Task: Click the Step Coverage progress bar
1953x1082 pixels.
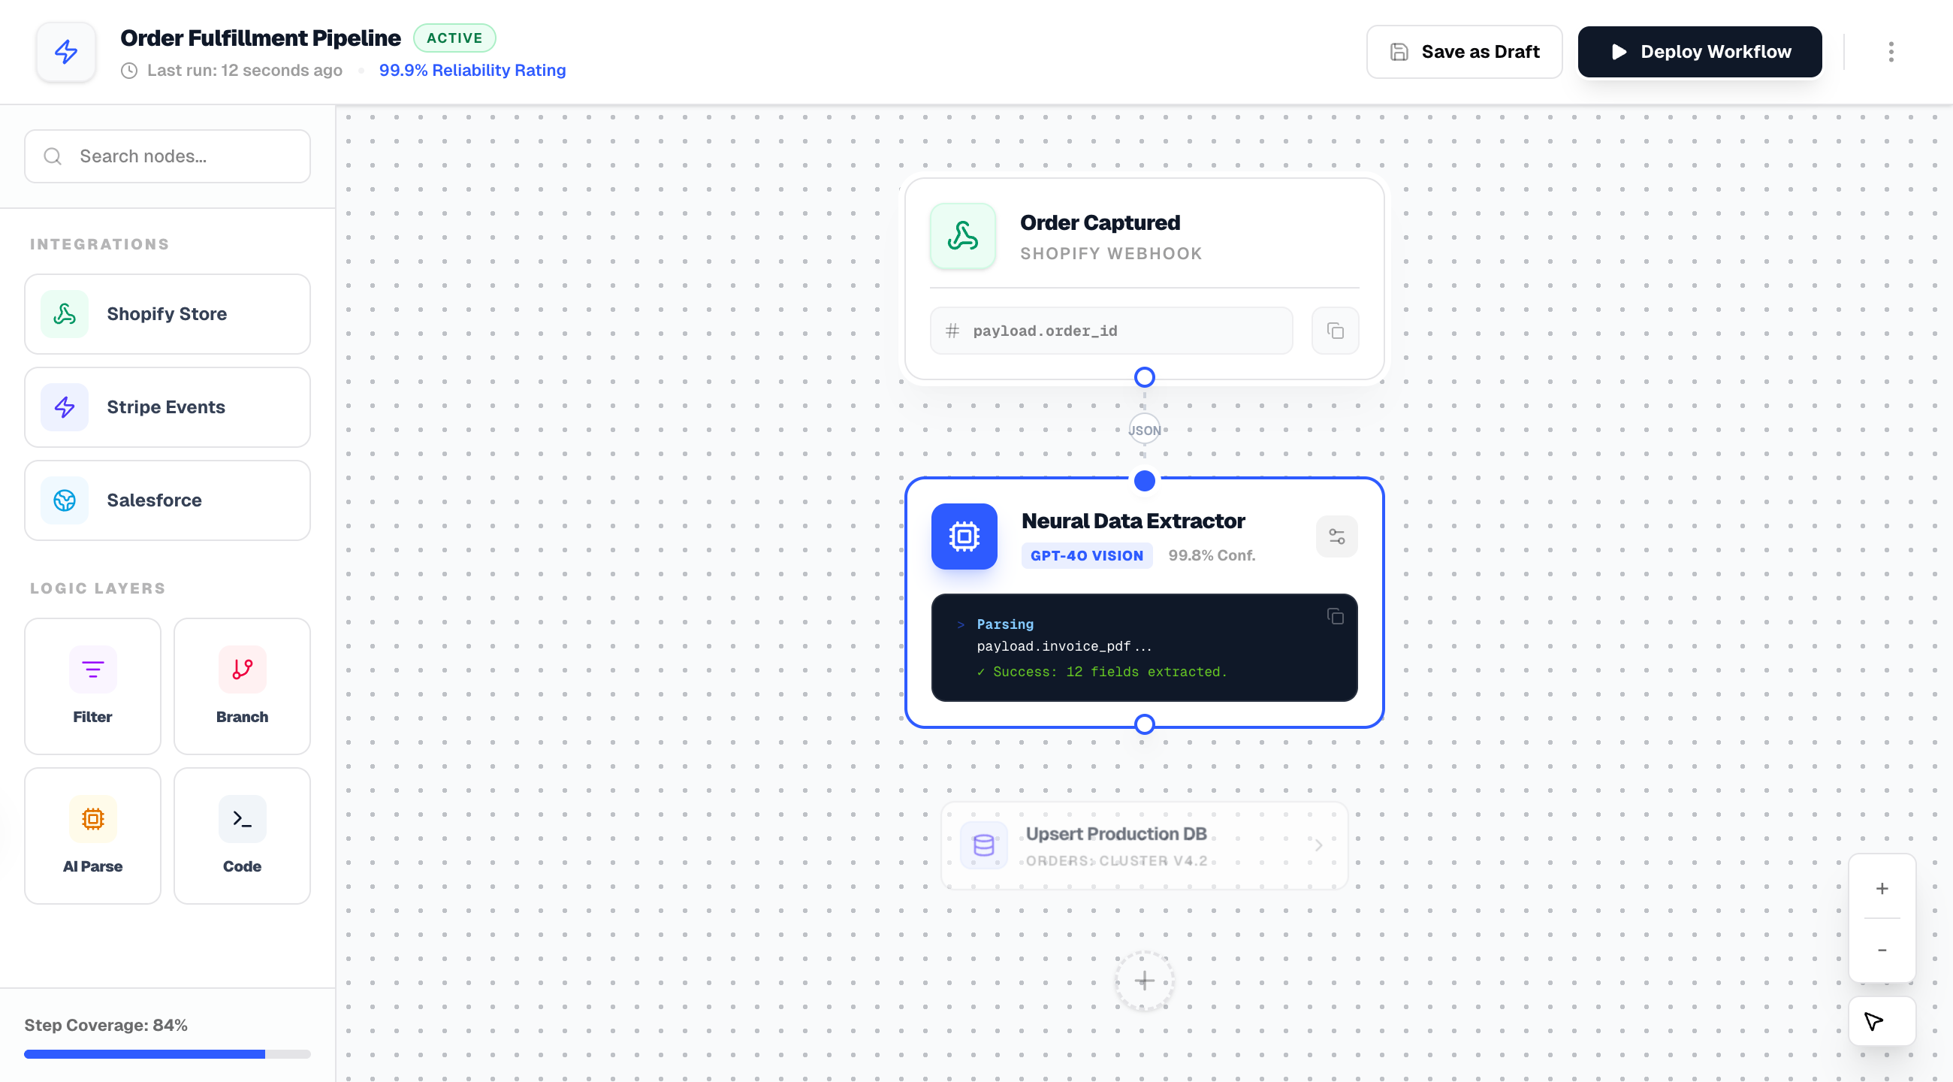Action: pyautogui.click(x=168, y=1054)
